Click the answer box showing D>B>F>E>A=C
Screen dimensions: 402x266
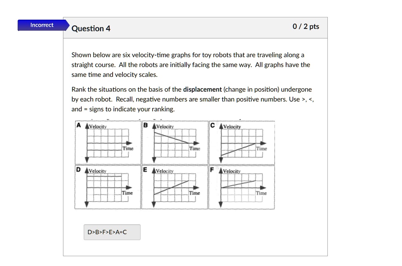click(x=112, y=232)
